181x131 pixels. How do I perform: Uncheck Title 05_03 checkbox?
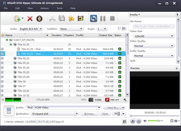pos(2,63)
